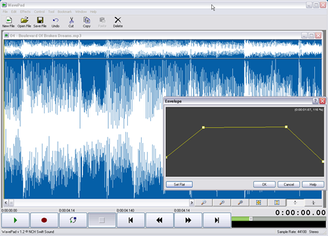Viewport: 328px width, 236px height.
Task: Open the Window menu
Action: tap(81, 12)
